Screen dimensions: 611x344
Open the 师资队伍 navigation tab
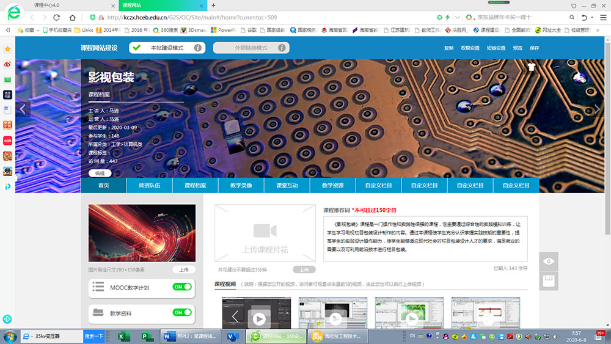(150, 185)
